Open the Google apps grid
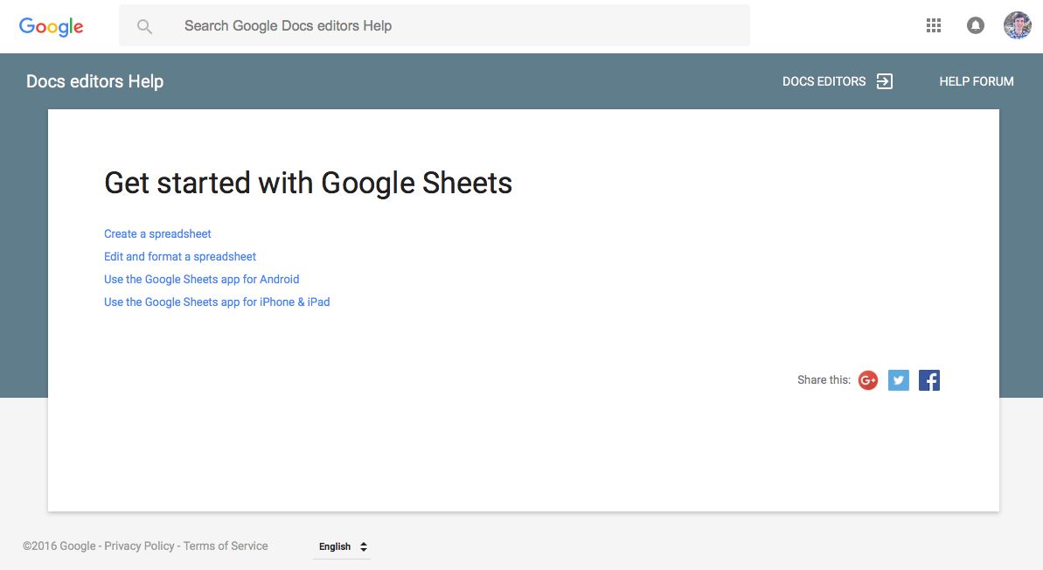 934,25
